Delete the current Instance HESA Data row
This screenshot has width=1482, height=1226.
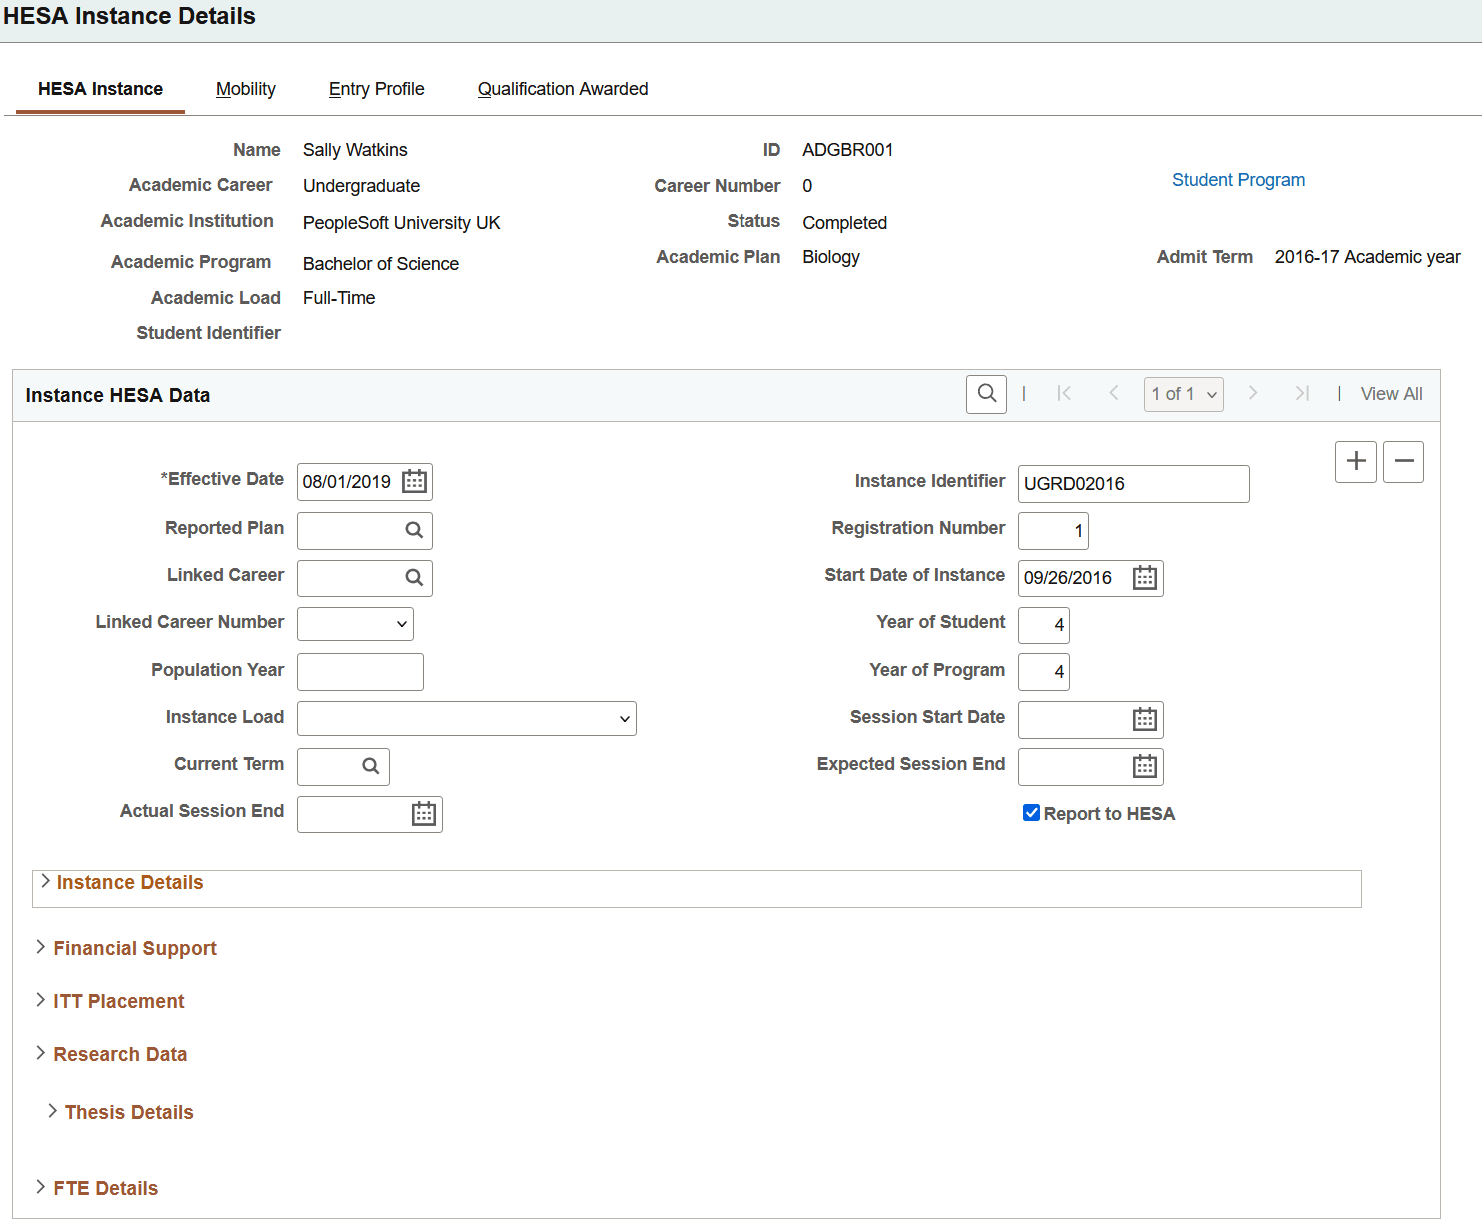pos(1403,461)
